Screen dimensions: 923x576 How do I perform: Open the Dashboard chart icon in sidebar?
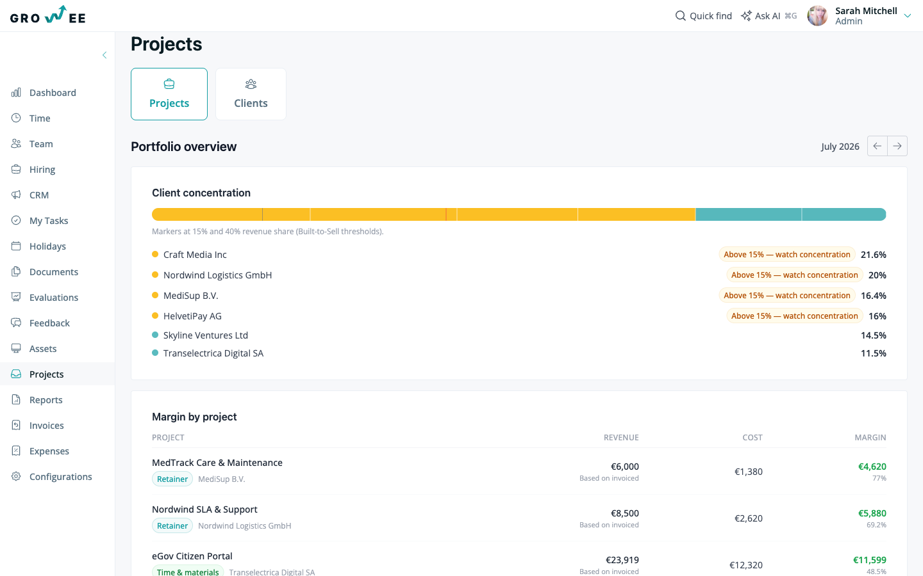click(x=16, y=93)
